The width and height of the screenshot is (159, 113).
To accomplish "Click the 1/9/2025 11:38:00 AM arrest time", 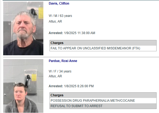I will (x=79, y=33).
